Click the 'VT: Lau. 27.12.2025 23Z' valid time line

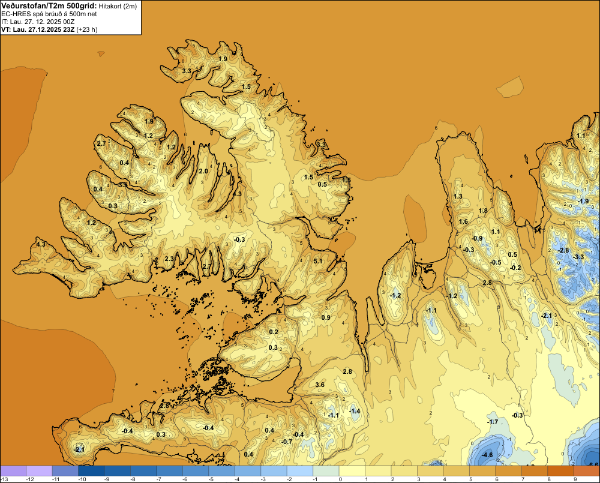(38, 29)
